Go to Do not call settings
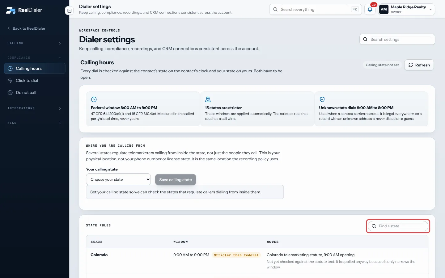This screenshot has width=445, height=278. pos(35,93)
